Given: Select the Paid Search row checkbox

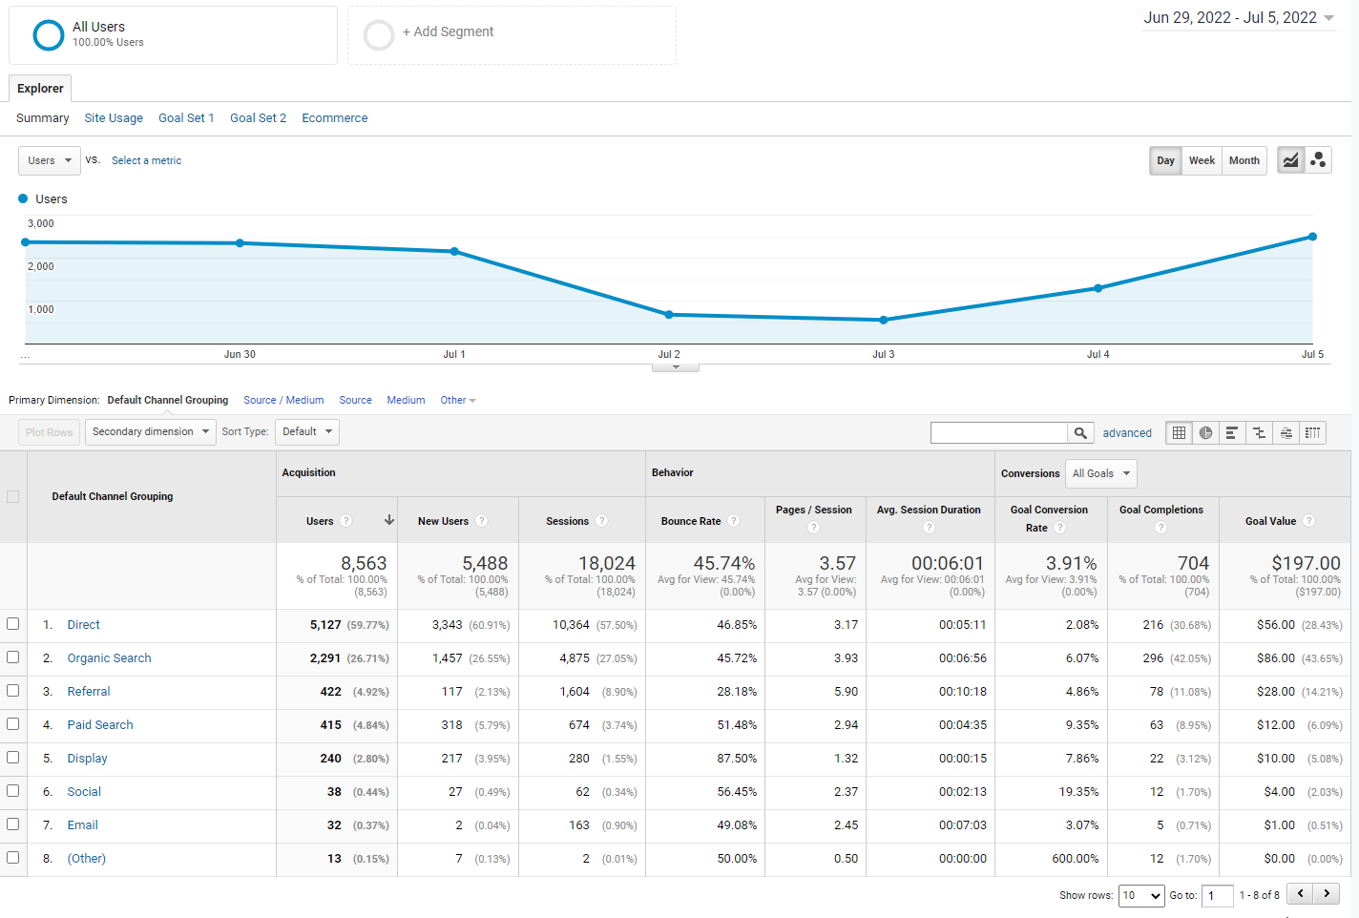Looking at the screenshot, I should 13,724.
